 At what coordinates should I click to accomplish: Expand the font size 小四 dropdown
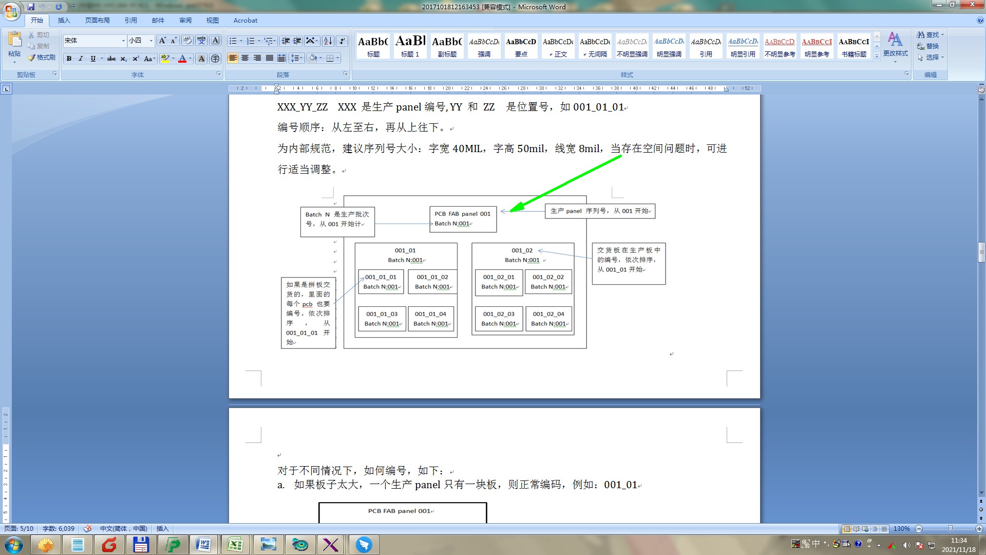tap(151, 41)
